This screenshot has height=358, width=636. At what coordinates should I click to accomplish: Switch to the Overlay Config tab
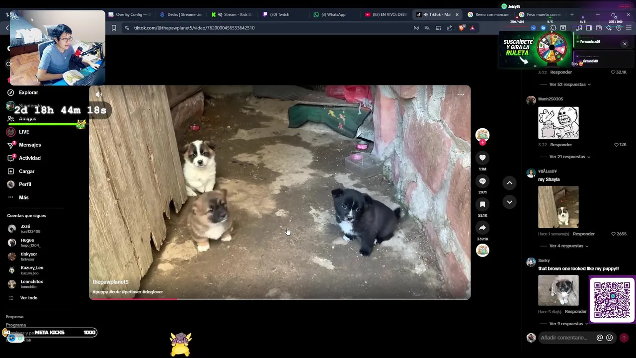click(130, 14)
